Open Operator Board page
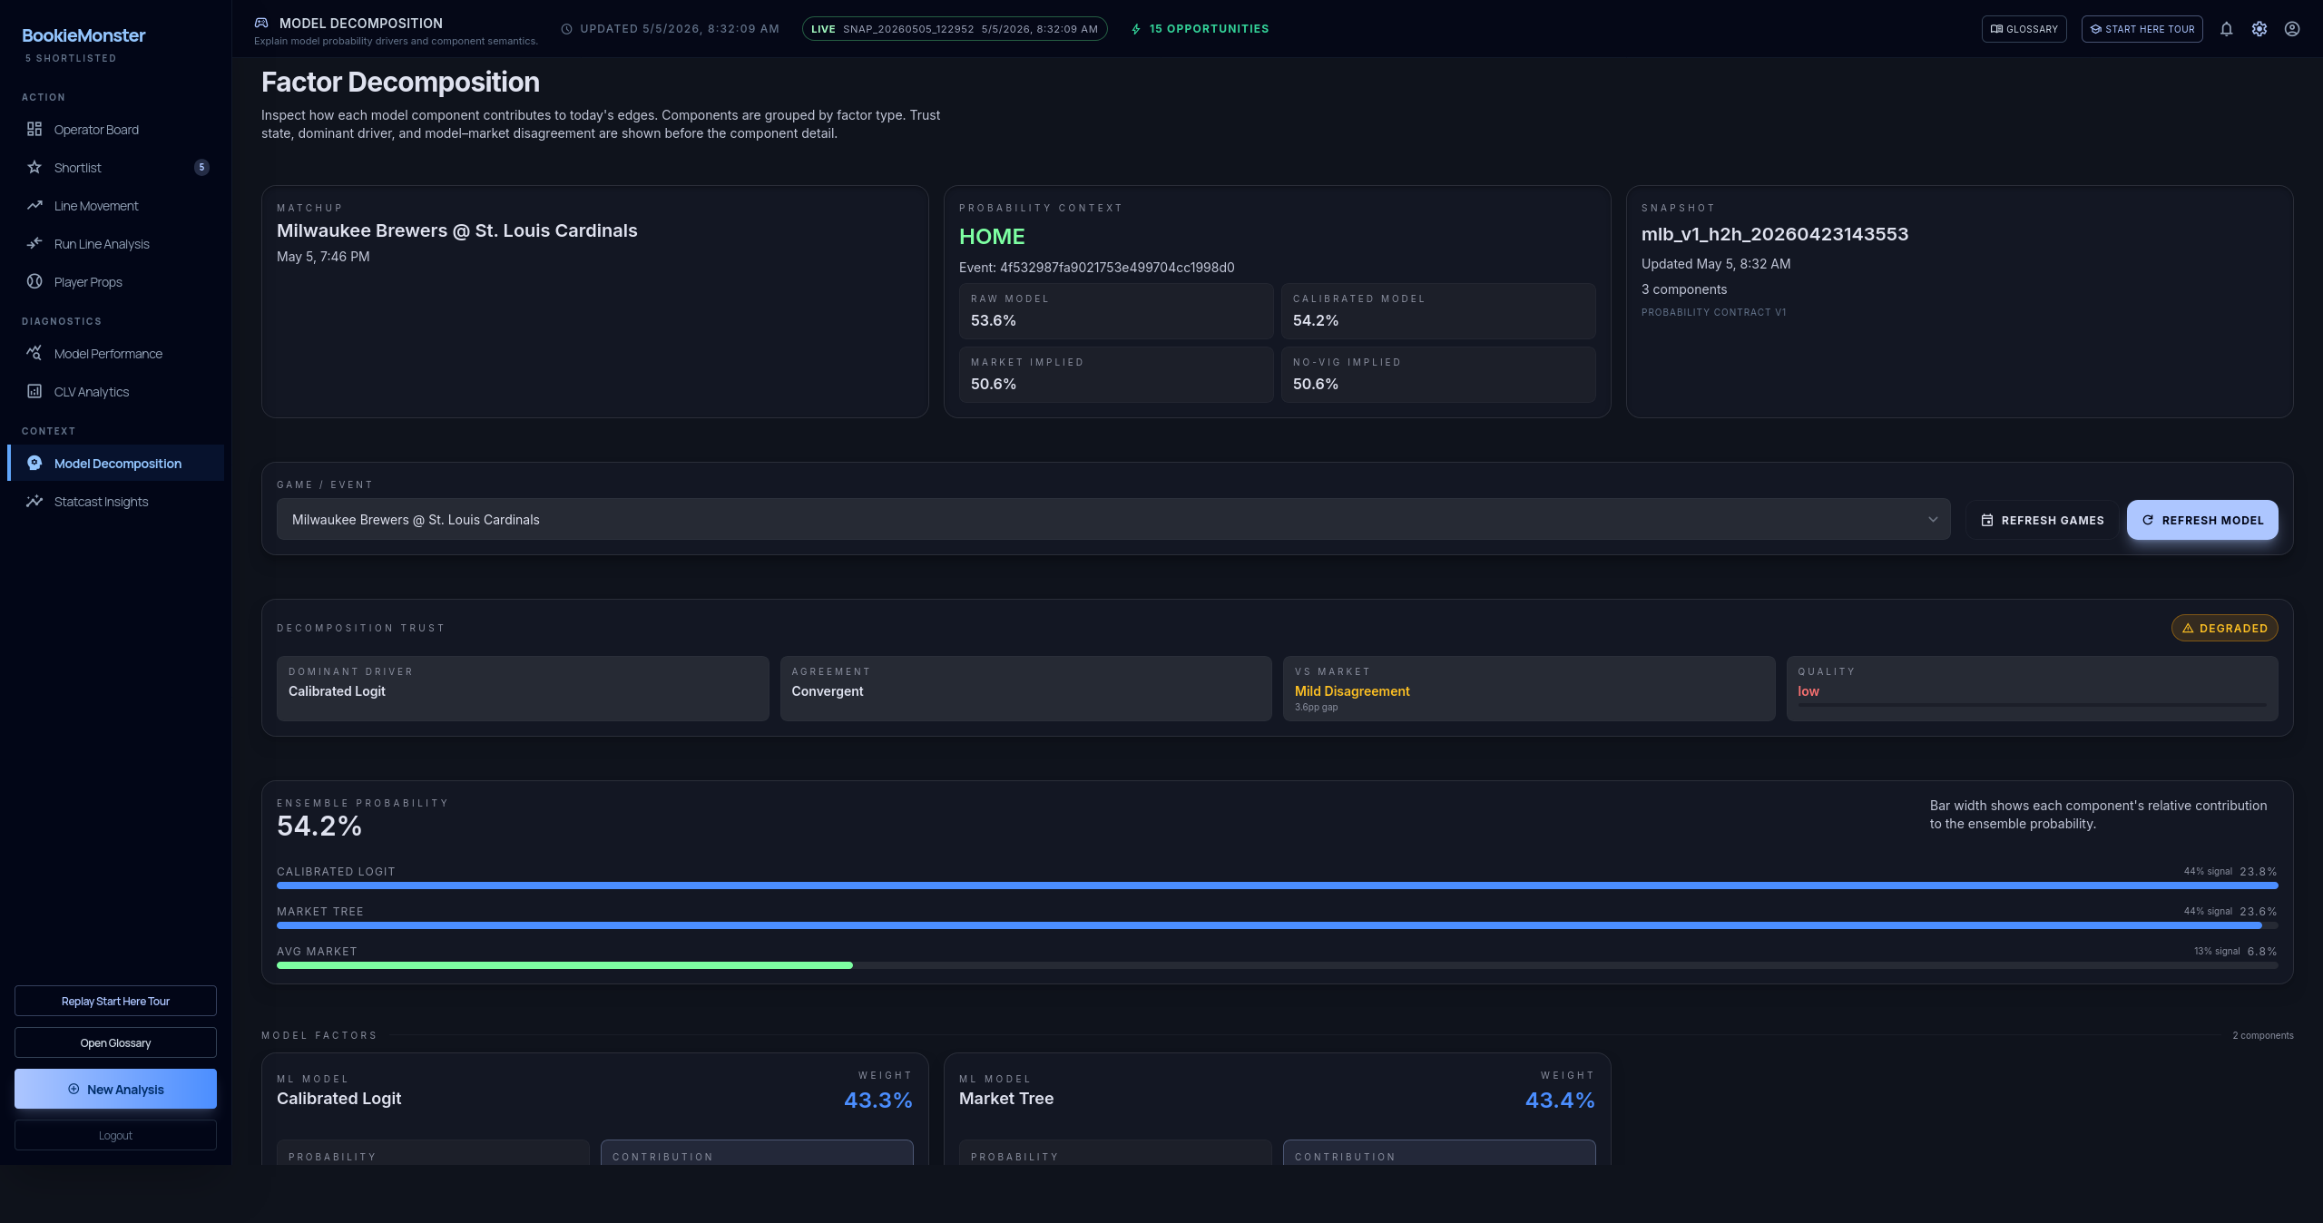 tap(115, 129)
